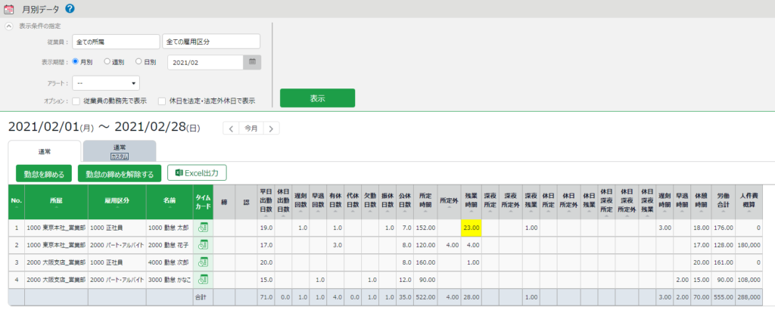
Task: Open time card for 勤怠 太郎
Action: 203,228
